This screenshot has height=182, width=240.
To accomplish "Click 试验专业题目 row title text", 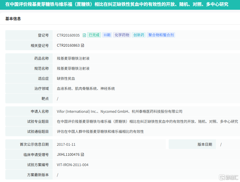I will click(147, 122).
